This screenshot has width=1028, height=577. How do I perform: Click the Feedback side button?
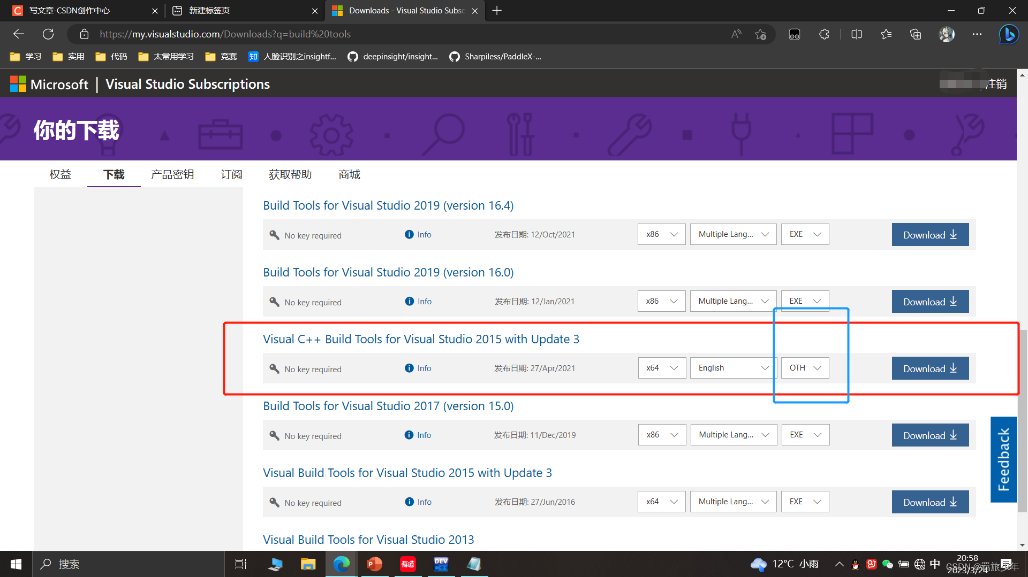tap(1003, 459)
